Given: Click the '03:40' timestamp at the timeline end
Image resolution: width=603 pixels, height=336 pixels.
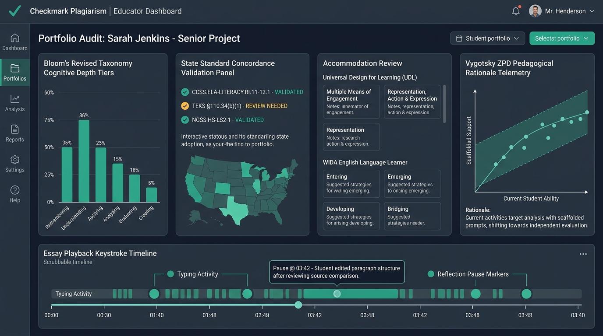Looking at the screenshot, I should [x=578, y=315].
